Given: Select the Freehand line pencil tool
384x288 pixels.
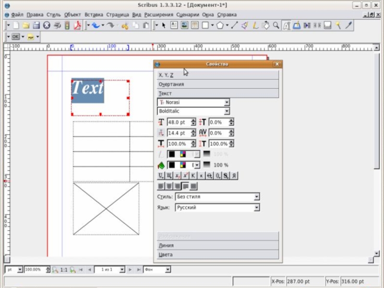Looking at the screenshot, I should coord(255,25).
